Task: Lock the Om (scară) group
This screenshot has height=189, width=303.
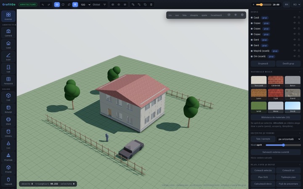Action: pyautogui.click(x=299, y=56)
